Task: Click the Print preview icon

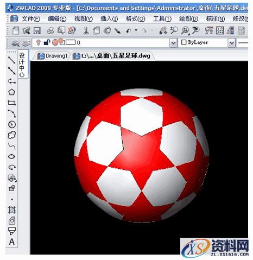Action: click(x=61, y=30)
